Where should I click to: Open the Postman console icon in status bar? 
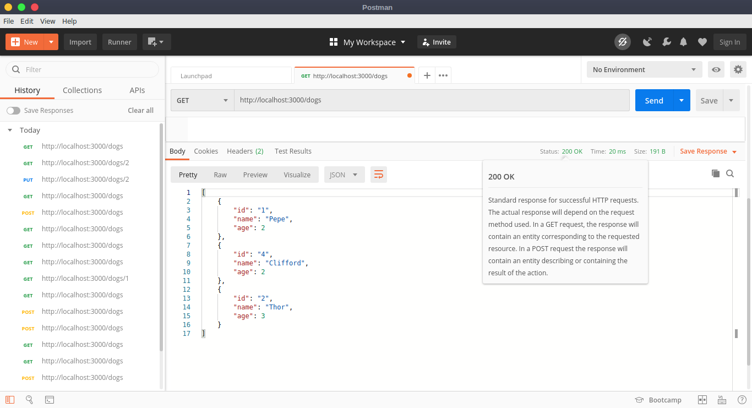coord(50,400)
